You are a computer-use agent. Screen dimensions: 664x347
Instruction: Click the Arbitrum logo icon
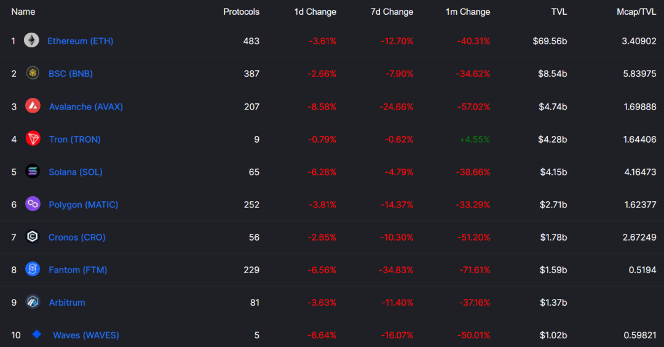(33, 301)
